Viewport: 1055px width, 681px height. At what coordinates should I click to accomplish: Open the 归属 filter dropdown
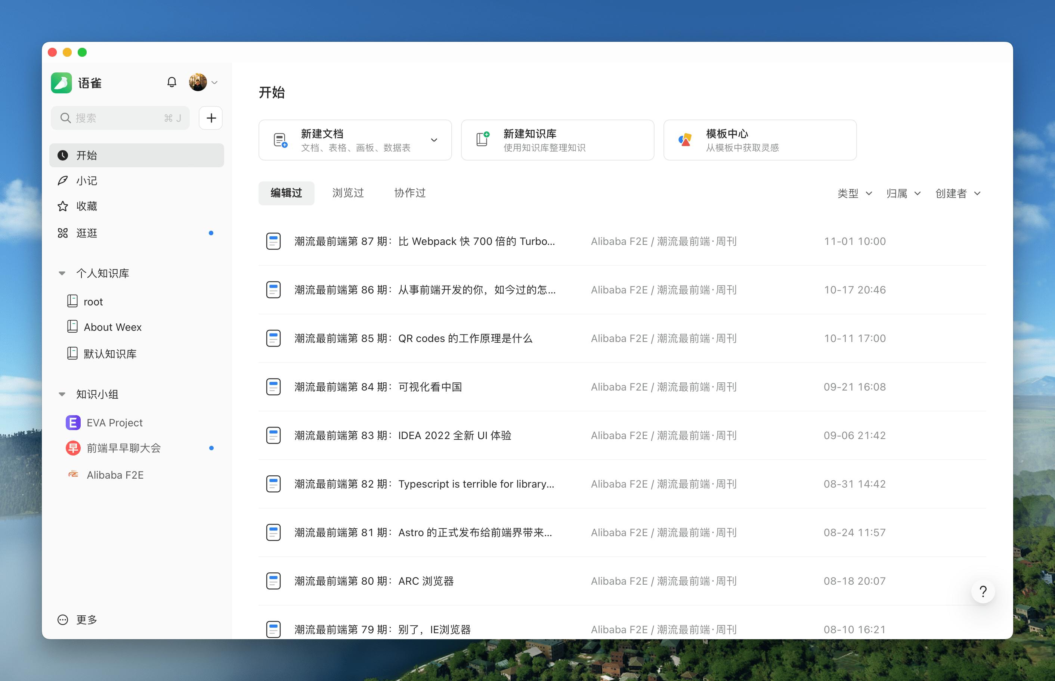(903, 193)
